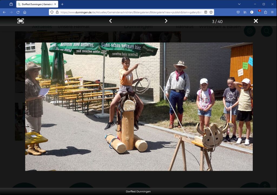
Task: Expand the list all tabs dropdown
Action: (239, 4)
